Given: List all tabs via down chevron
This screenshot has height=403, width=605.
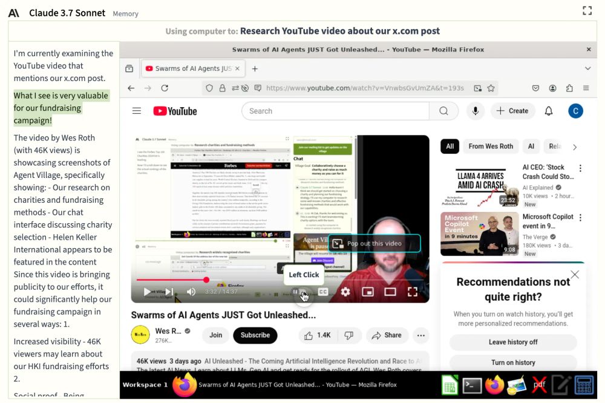Looking at the screenshot, I should (x=587, y=68).
